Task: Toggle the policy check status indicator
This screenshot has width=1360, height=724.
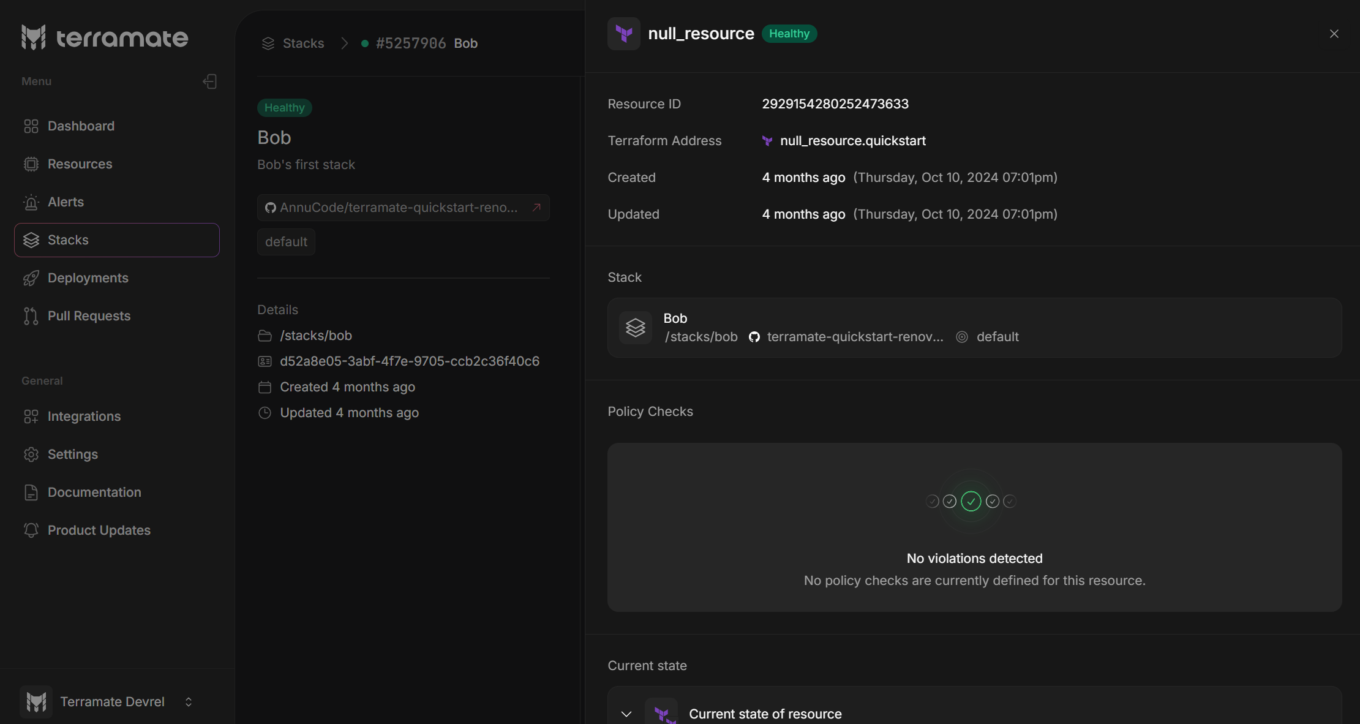Action: 971,502
